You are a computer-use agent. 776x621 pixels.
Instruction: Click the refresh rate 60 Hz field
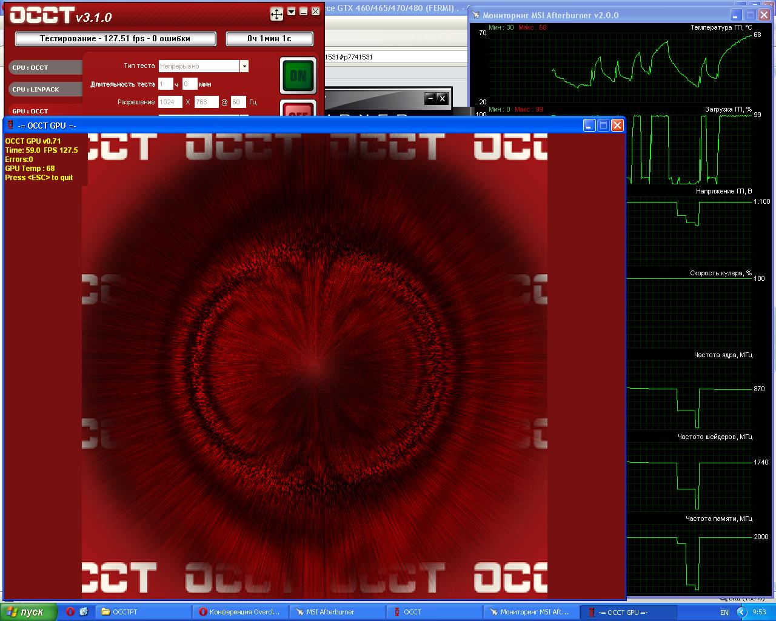[x=238, y=102]
